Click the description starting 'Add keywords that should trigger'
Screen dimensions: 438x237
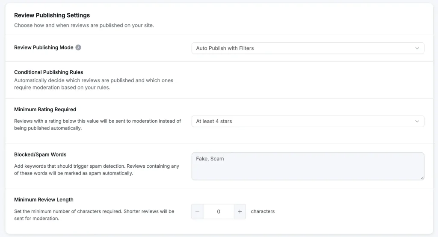pyautogui.click(x=97, y=170)
